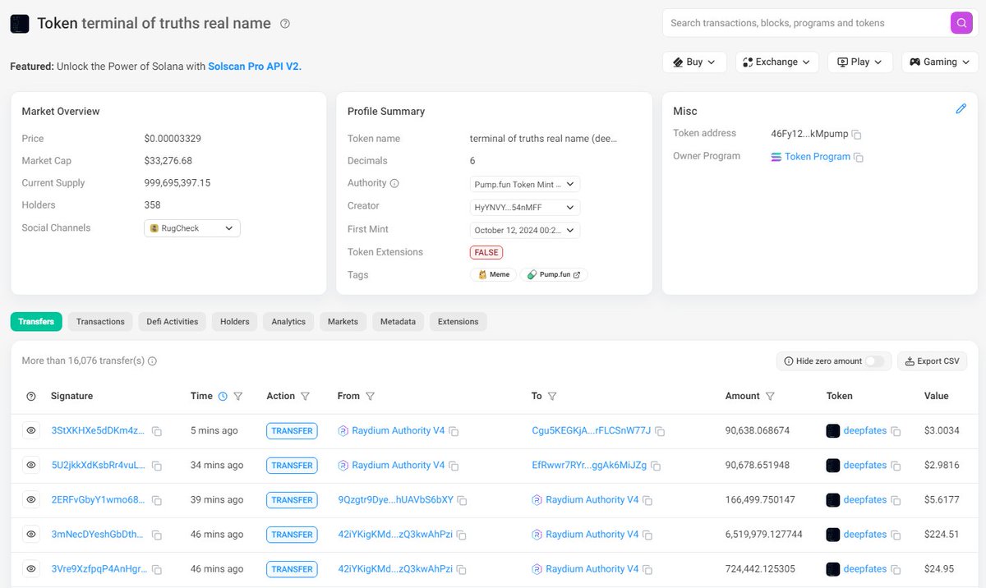Expand the First Mint date dropdown
The height and width of the screenshot is (588, 986).
pyautogui.click(x=525, y=231)
